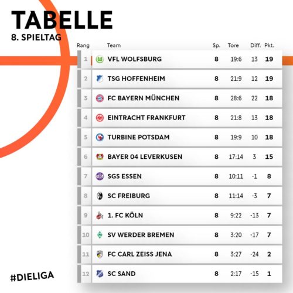Viewport: 293px width, 293px height.
Task: Click the 8. SPIELTAG matchday label
Action: point(36,38)
